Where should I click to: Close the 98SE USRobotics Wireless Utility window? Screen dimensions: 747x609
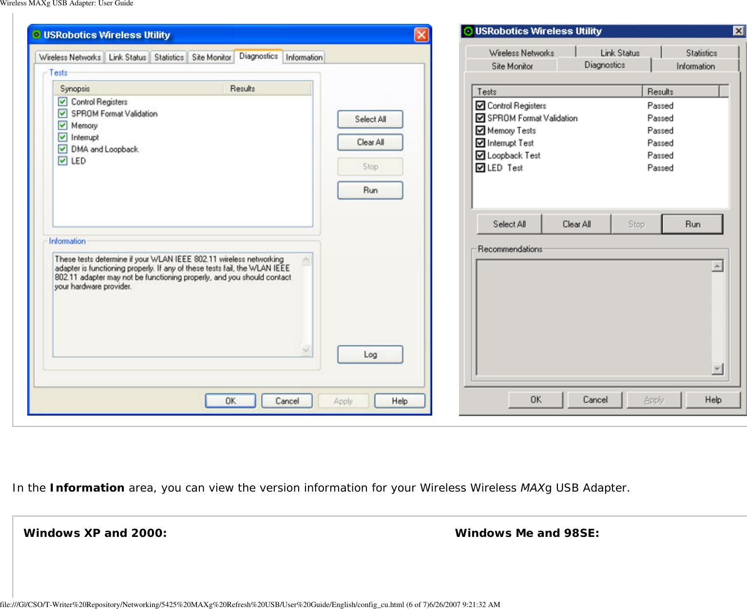(x=739, y=31)
